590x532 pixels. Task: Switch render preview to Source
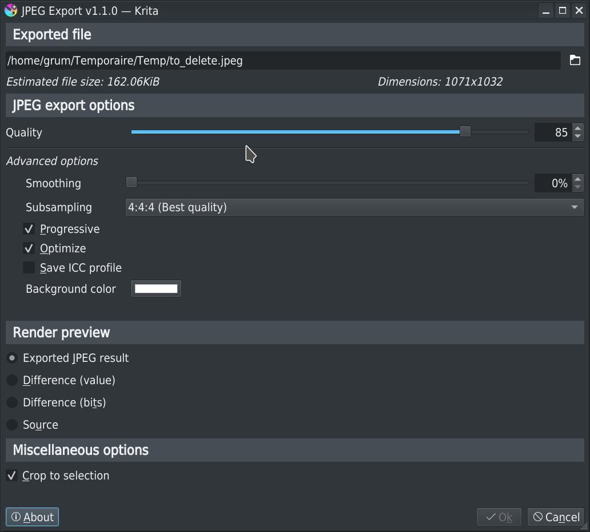tap(12, 425)
